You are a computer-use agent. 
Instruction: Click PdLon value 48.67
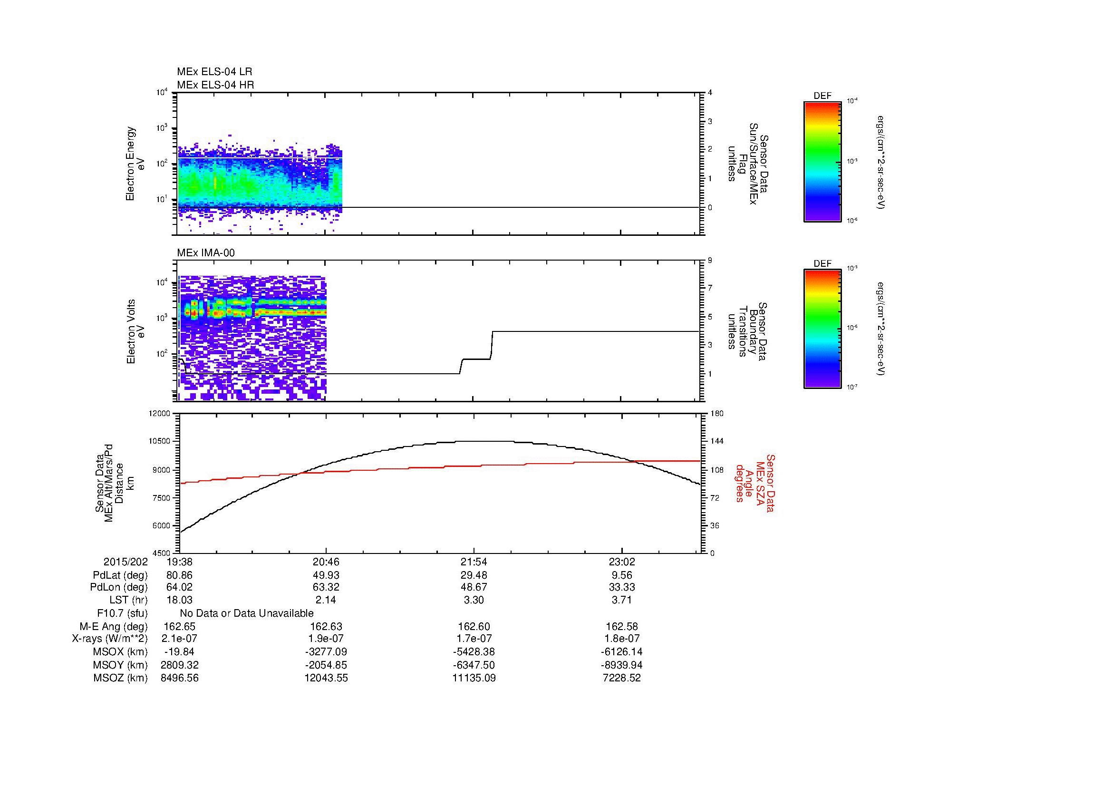[474, 587]
